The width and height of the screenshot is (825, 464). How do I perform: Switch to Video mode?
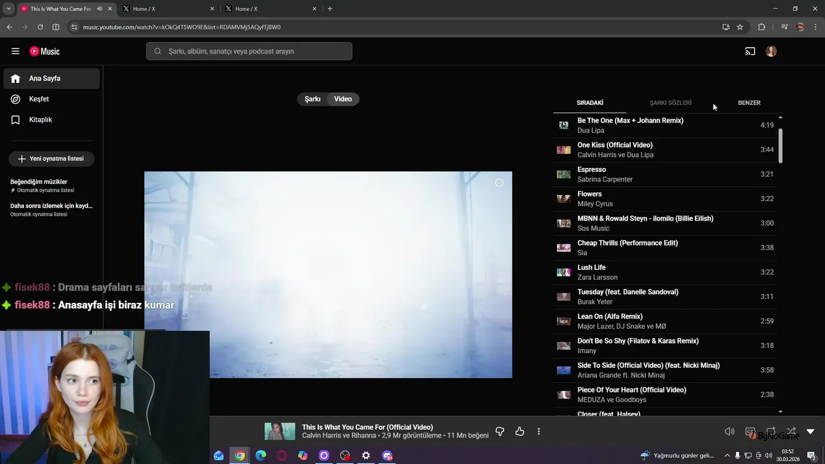[x=343, y=99]
